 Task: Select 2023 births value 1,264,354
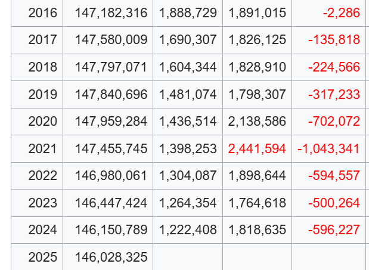(188, 203)
